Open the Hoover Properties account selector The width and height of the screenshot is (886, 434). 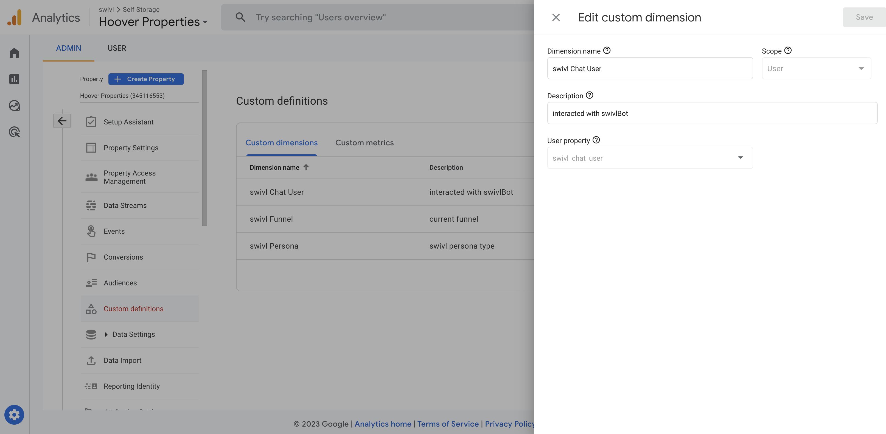click(x=153, y=22)
